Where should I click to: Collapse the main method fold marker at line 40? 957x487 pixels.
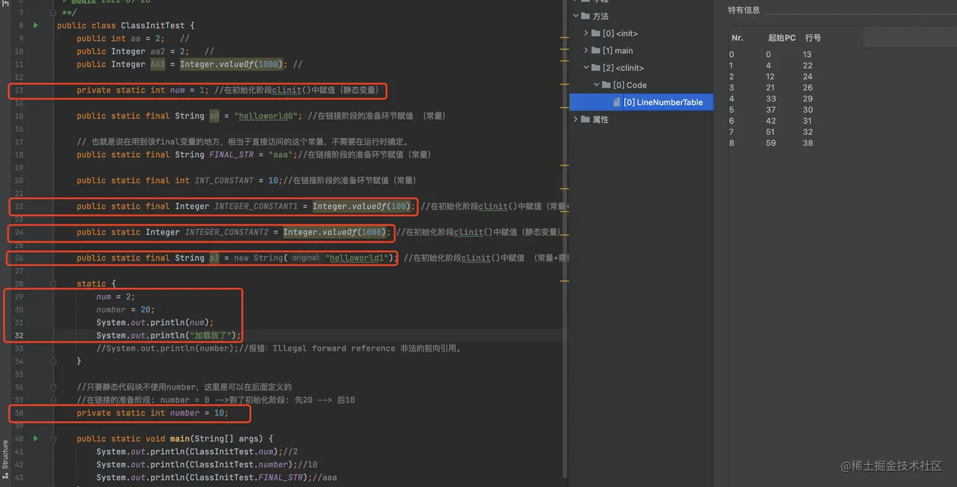54,438
